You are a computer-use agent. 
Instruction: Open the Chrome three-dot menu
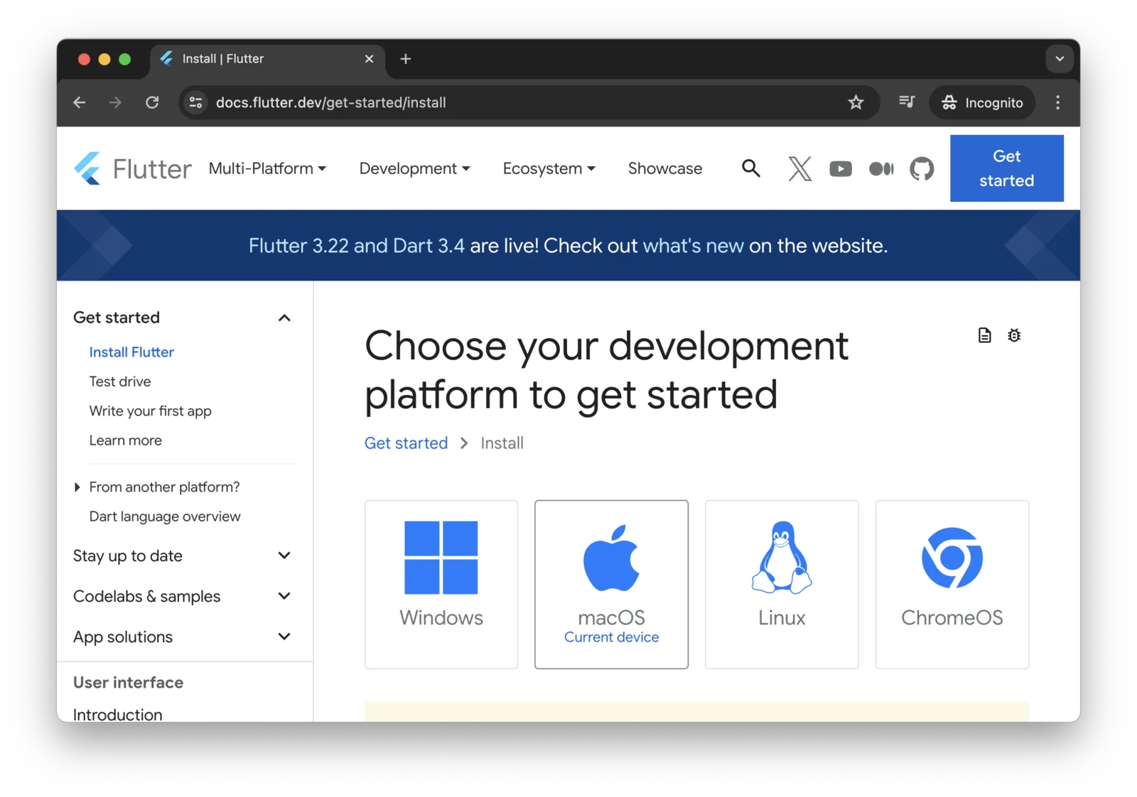pyautogui.click(x=1057, y=102)
